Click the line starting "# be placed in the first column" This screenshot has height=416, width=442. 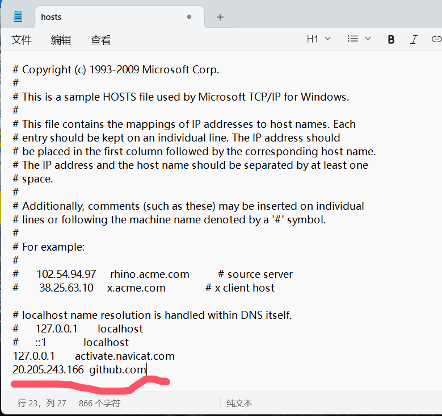click(x=194, y=151)
